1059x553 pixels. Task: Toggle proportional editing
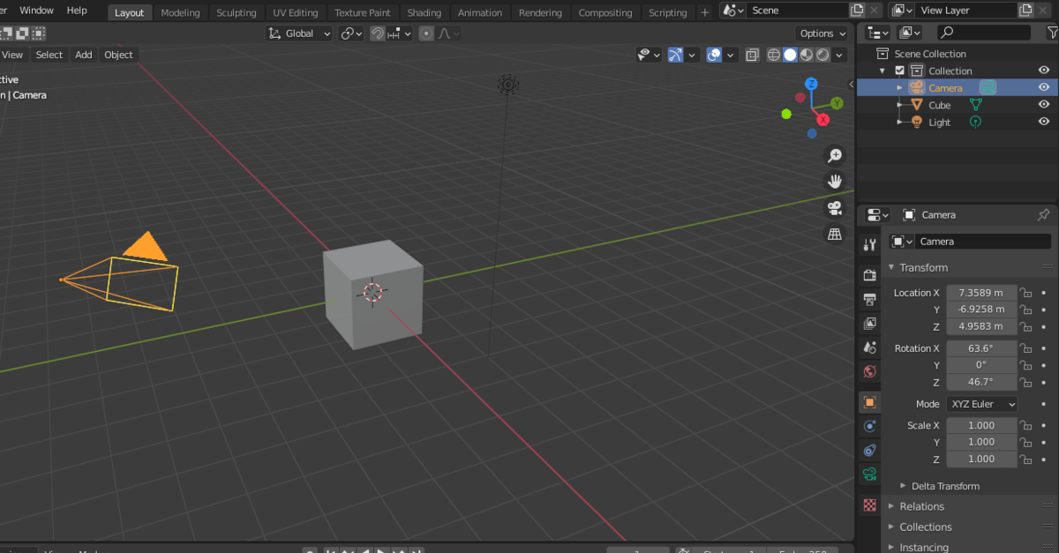[x=426, y=34]
